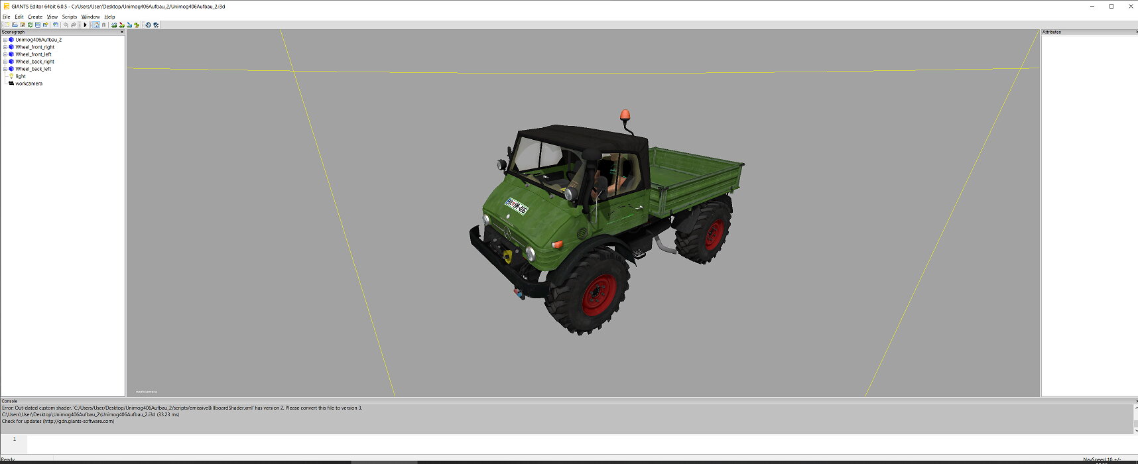This screenshot has width=1138, height=464.
Task: Expand the Wheel_back_left node
Action: [5, 69]
